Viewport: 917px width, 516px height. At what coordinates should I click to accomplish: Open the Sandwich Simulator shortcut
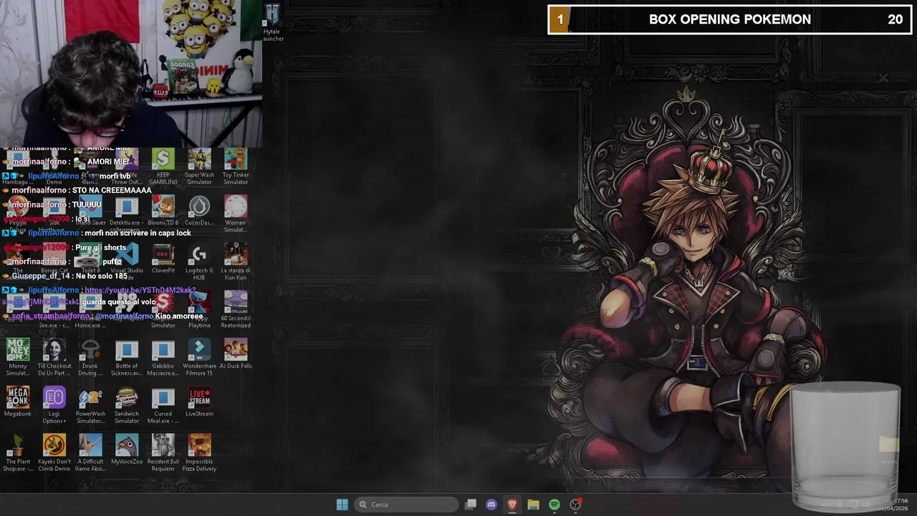127,406
